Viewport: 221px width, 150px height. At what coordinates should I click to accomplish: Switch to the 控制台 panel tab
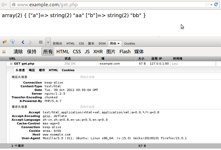[57, 43]
